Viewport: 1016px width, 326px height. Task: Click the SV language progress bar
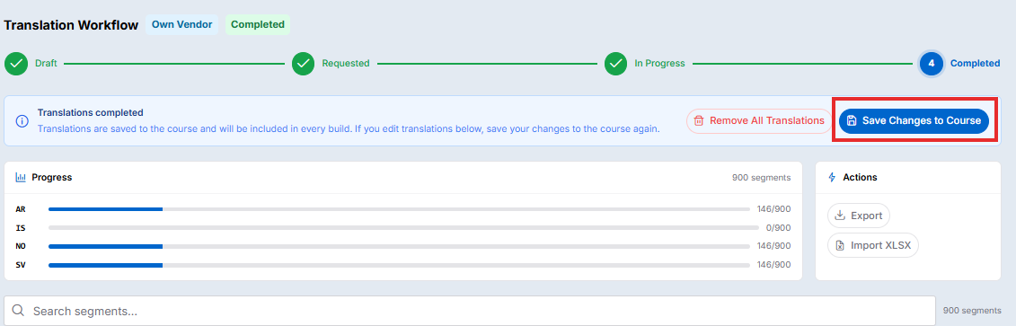point(399,265)
